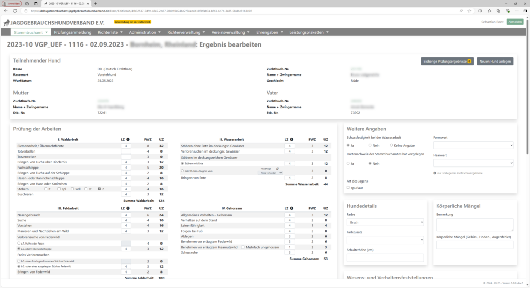
Task: Click the LZ info icon in Wasserarbeit header
Action: pos(292,139)
